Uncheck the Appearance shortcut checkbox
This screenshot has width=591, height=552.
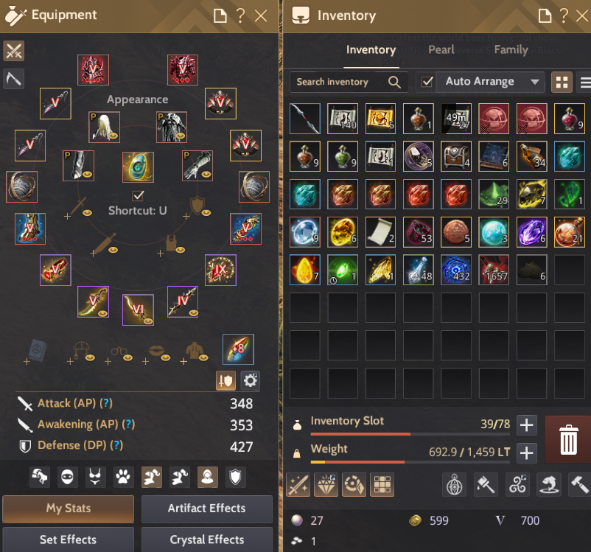pyautogui.click(x=138, y=195)
